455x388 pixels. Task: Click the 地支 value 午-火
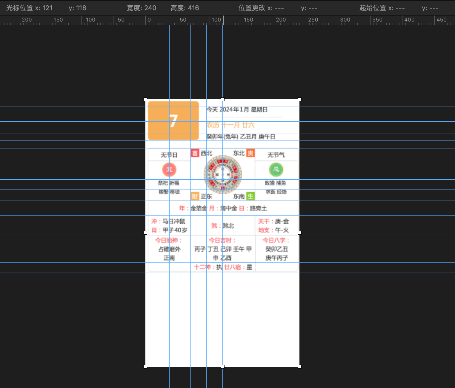coord(282,230)
